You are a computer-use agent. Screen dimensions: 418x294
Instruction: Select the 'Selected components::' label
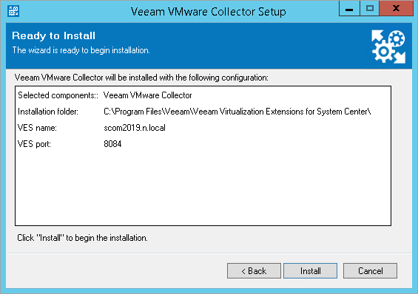(58, 95)
